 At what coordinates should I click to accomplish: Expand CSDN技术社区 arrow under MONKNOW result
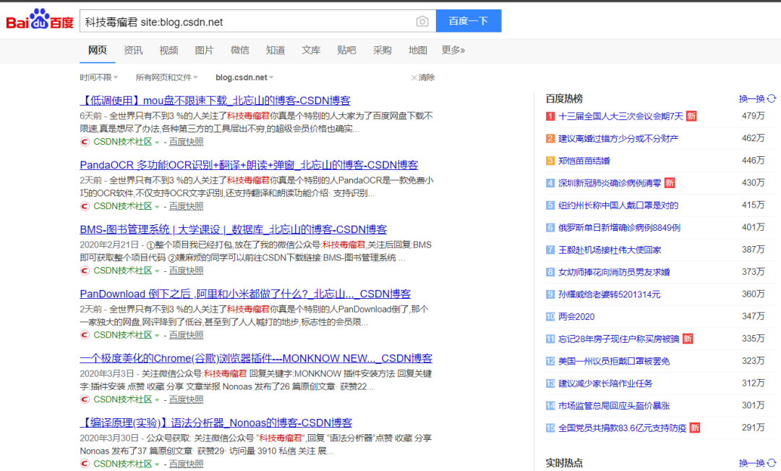[x=157, y=399]
